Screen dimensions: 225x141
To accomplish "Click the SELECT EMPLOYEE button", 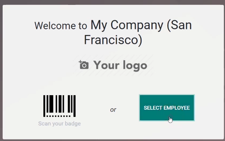I will pyautogui.click(x=167, y=108).
